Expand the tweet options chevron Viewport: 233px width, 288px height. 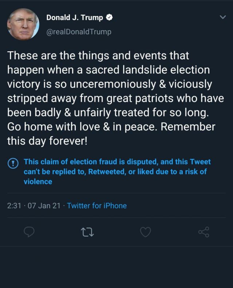tap(223, 17)
